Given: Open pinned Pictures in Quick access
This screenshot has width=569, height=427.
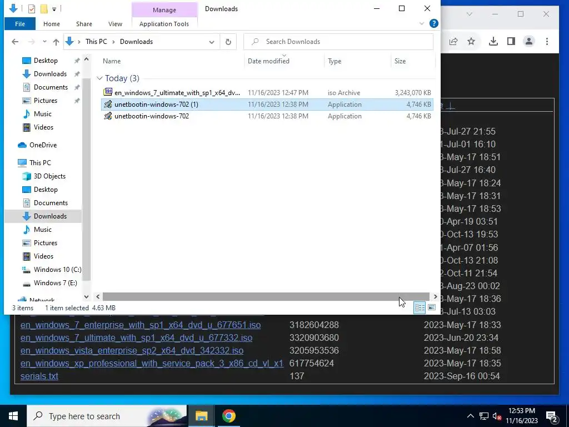Looking at the screenshot, I should (46, 101).
